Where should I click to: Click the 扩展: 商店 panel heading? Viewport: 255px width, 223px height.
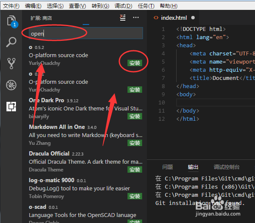41,18
